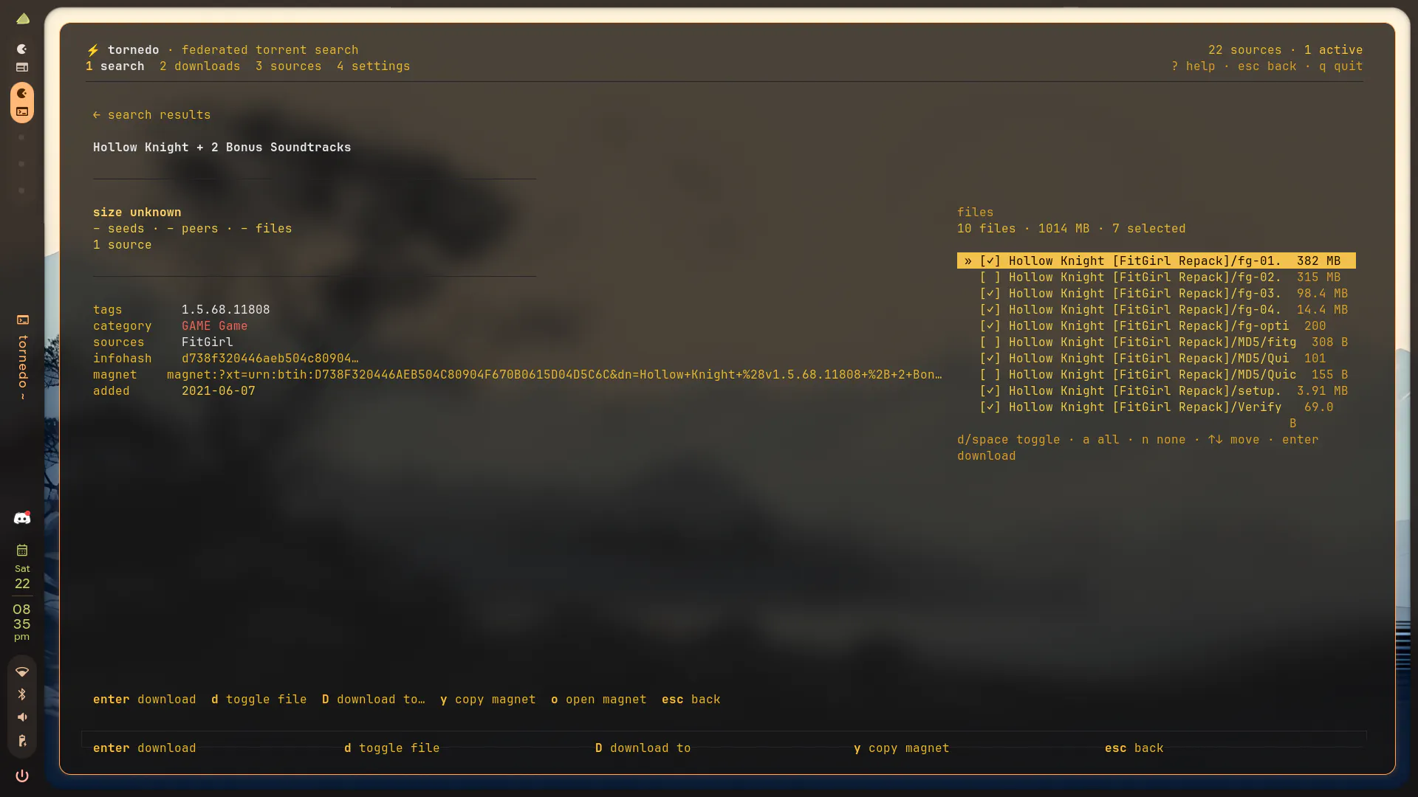The image size is (1418, 797).
Task: Toggle the setup 3.91 MB file checkbox
Action: tap(990, 391)
